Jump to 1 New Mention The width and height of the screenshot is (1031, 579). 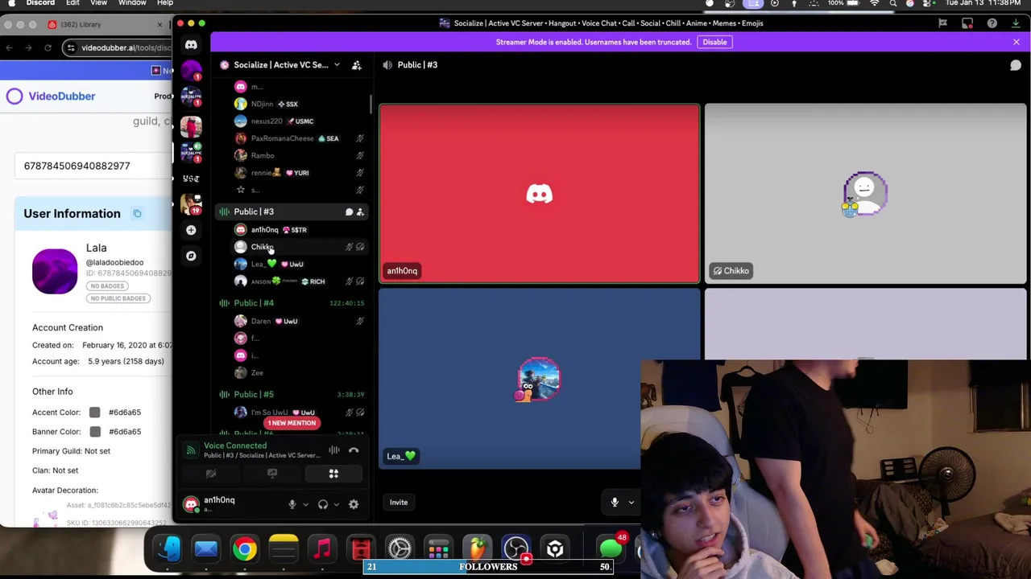pyautogui.click(x=292, y=423)
